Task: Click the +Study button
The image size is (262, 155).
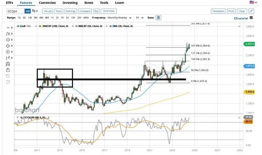Action: point(48,11)
